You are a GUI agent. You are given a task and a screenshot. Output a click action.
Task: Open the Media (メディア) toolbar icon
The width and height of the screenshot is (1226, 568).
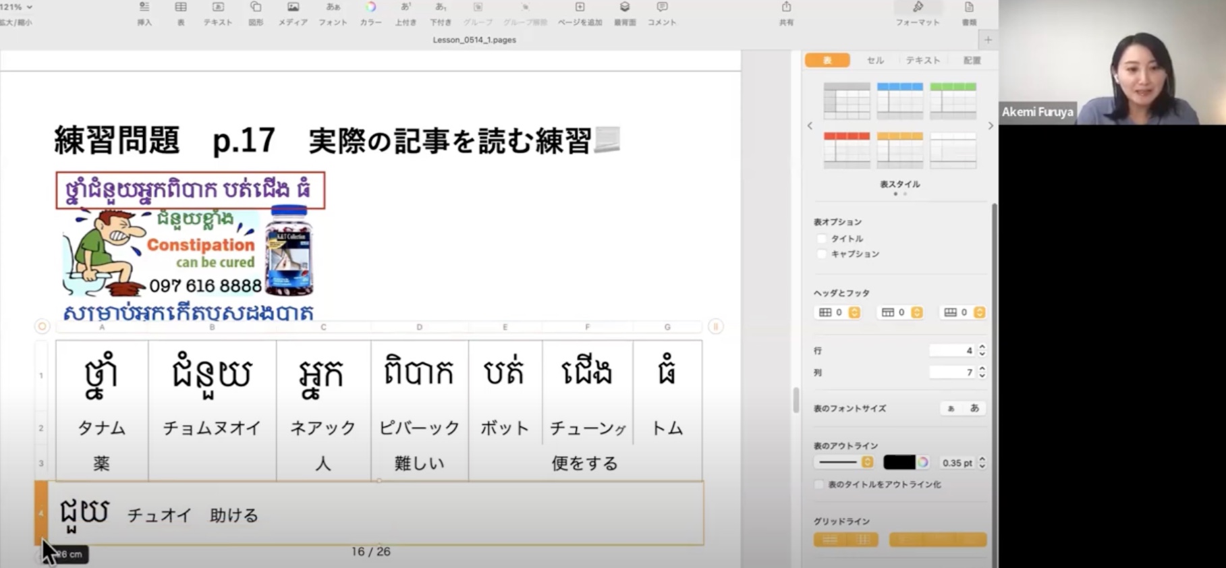coord(293,8)
